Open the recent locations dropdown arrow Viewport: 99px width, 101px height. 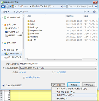10,7
